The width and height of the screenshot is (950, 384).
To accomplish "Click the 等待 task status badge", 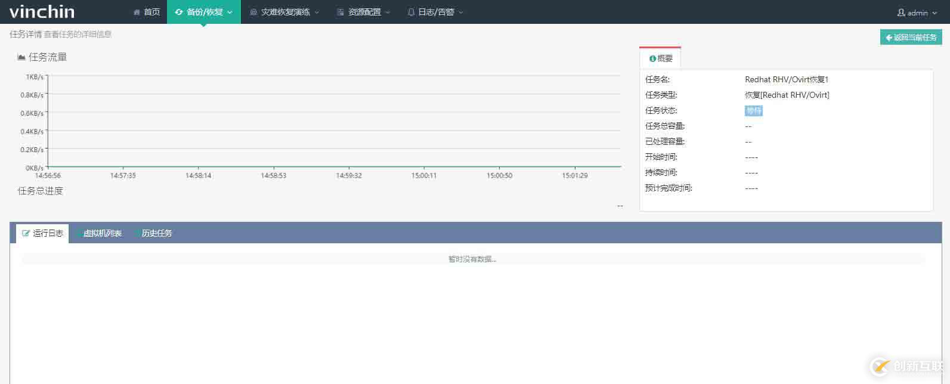I will (x=754, y=110).
